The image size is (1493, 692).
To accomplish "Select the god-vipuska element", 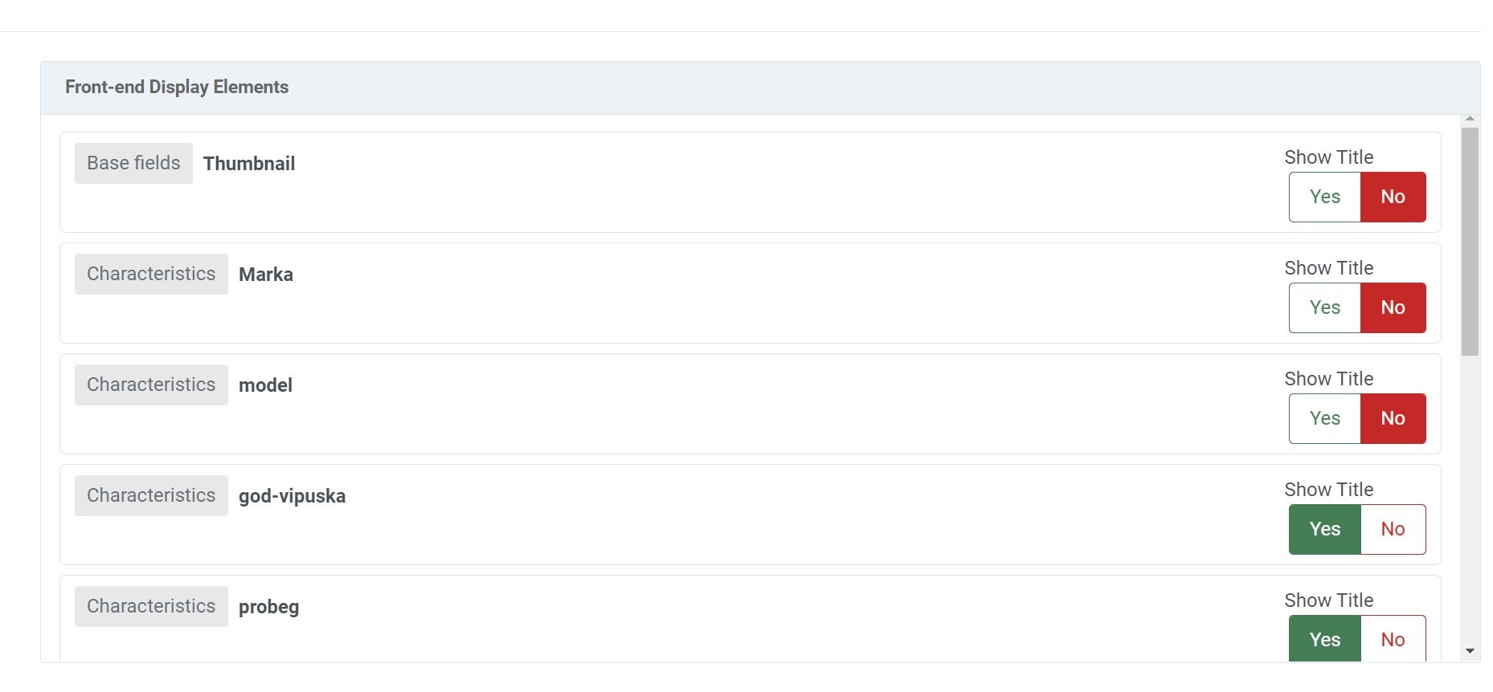I will click(x=292, y=496).
